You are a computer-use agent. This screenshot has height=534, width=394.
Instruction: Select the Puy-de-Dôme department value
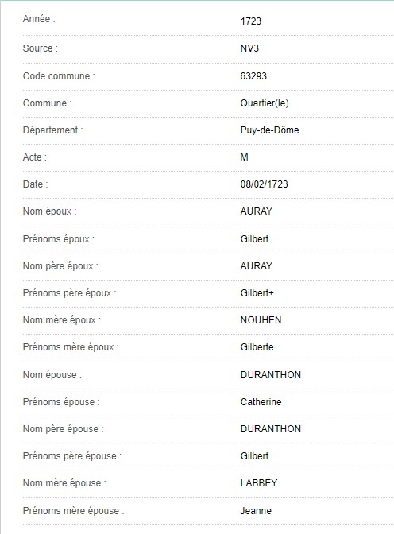click(270, 130)
